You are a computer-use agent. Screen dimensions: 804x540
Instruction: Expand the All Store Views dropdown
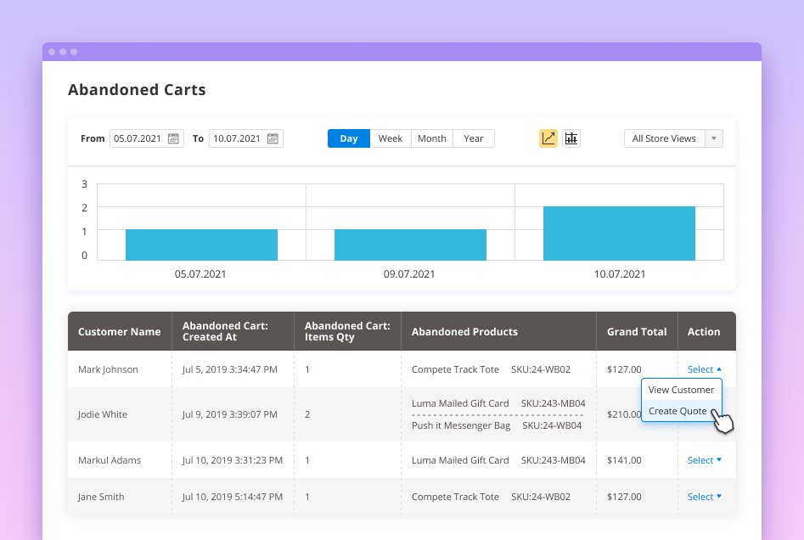click(673, 138)
